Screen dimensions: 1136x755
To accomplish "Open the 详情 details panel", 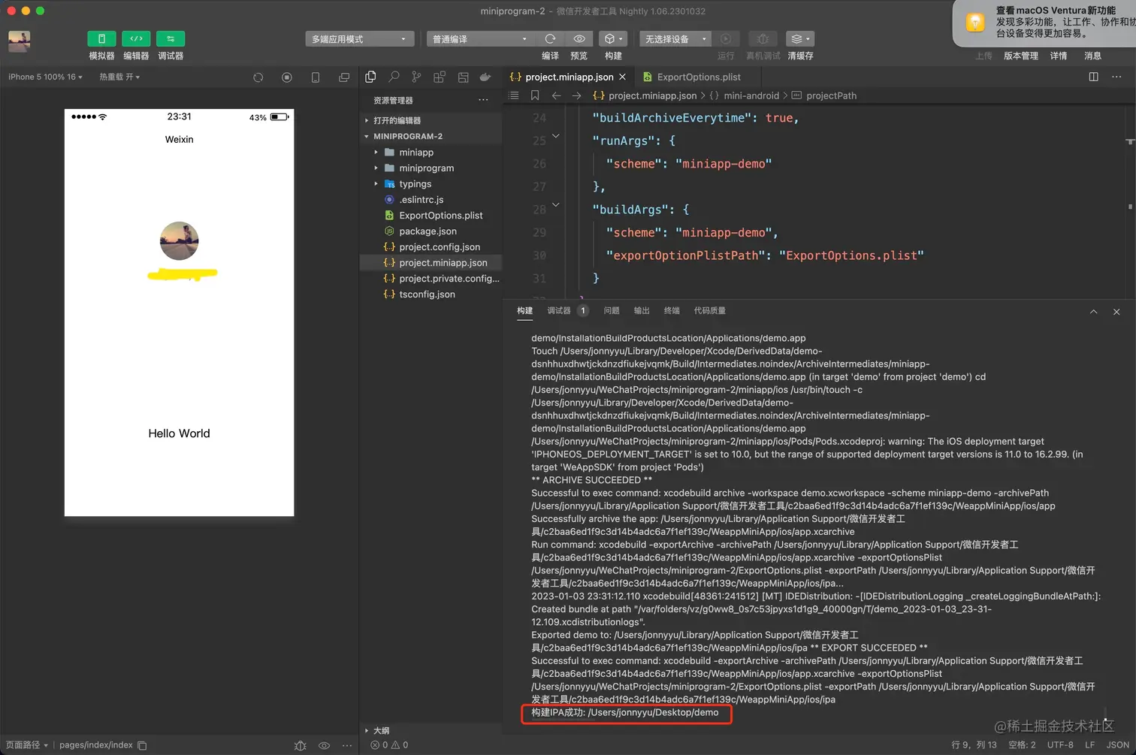I will click(1059, 56).
